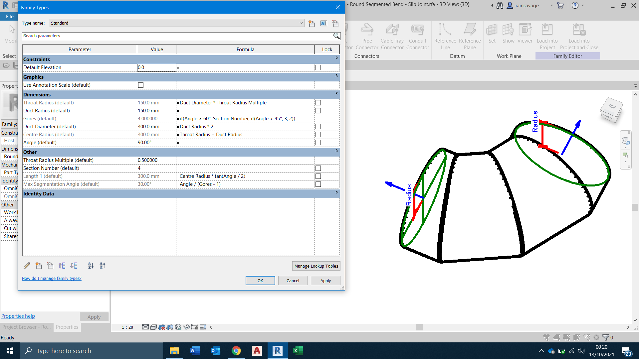Open the iainsavage account dropdown
639x359 pixels.
(x=551, y=5)
